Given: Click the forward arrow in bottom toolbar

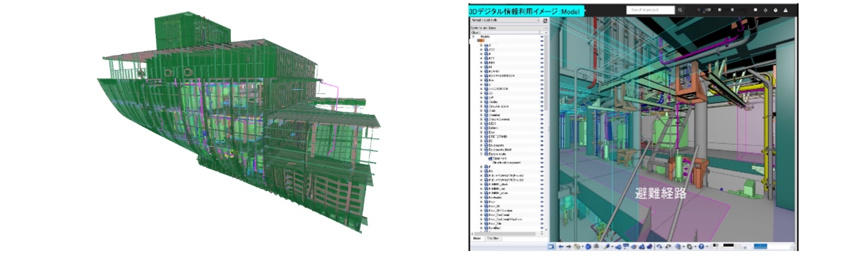Looking at the screenshot, I should pos(568,247).
